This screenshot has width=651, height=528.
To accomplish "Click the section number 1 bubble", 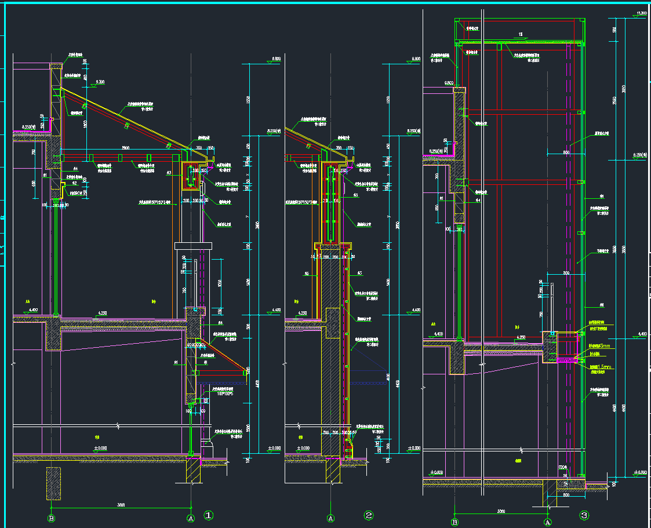I will click(x=209, y=515).
